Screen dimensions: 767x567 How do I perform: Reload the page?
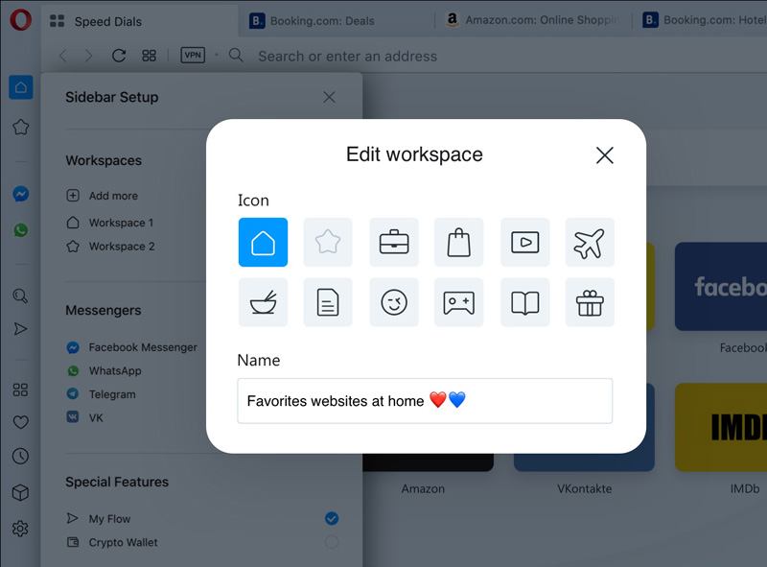[119, 56]
